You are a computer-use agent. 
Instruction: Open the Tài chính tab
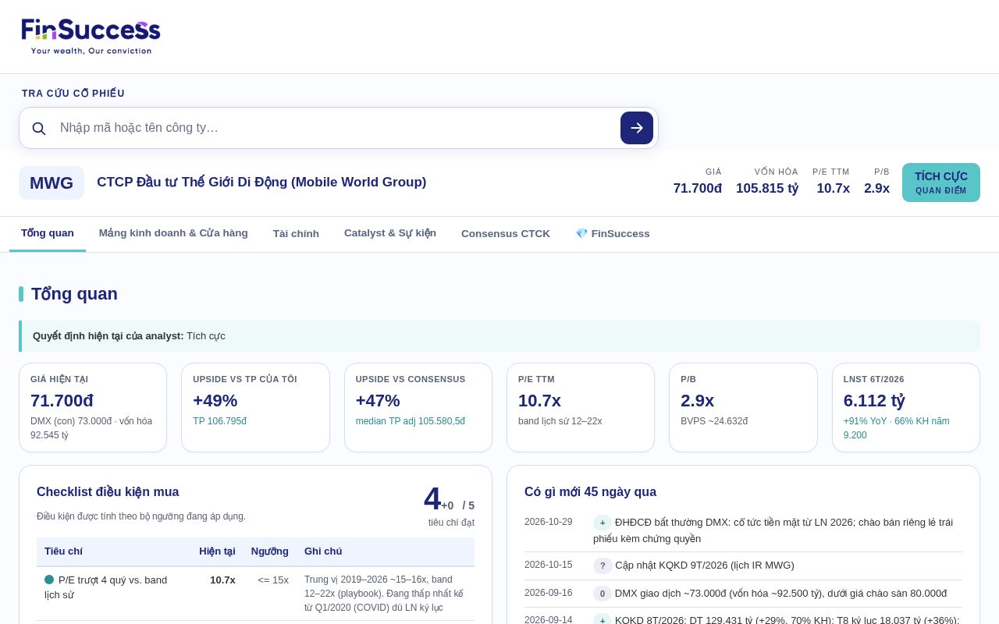296,233
